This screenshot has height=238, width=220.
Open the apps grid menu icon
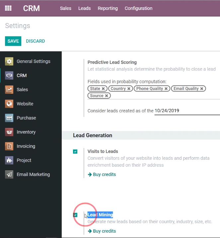(8, 8)
